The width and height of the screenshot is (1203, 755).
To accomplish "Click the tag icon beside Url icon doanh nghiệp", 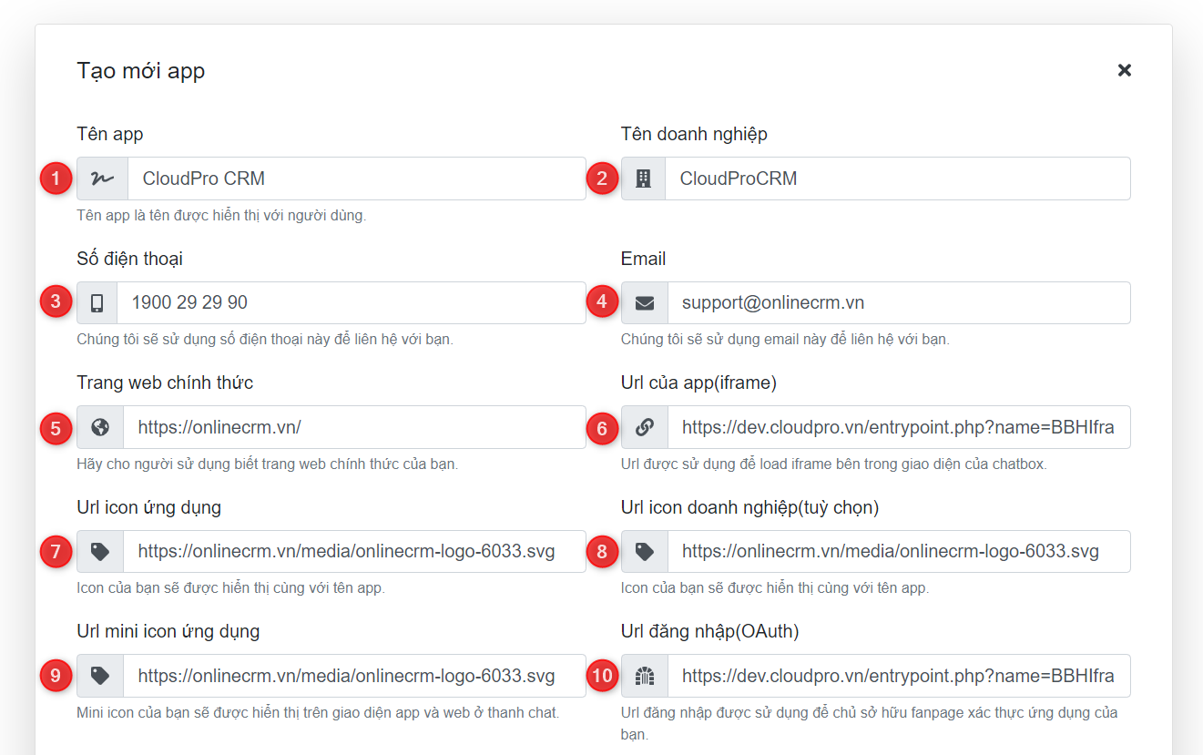I will pos(645,552).
